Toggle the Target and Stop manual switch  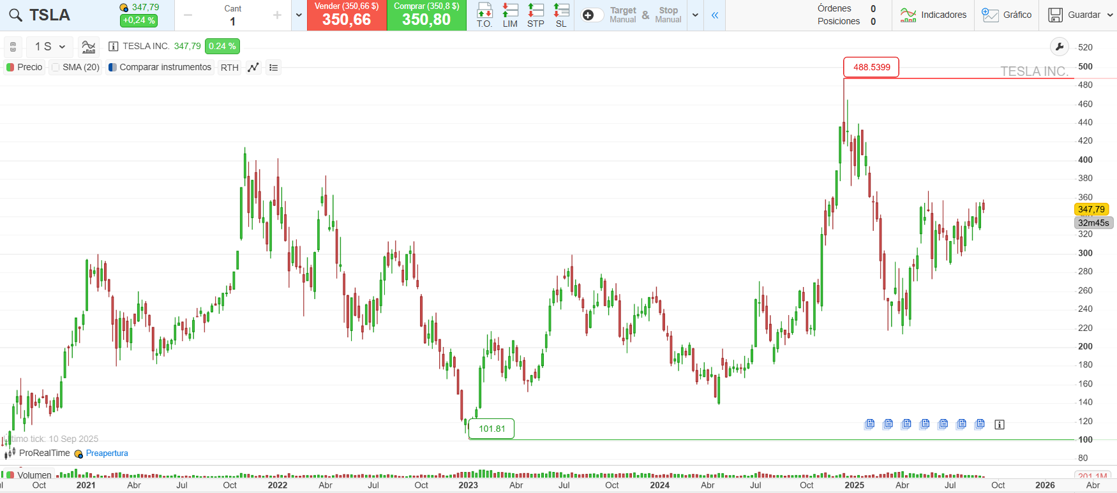pyautogui.click(x=591, y=15)
